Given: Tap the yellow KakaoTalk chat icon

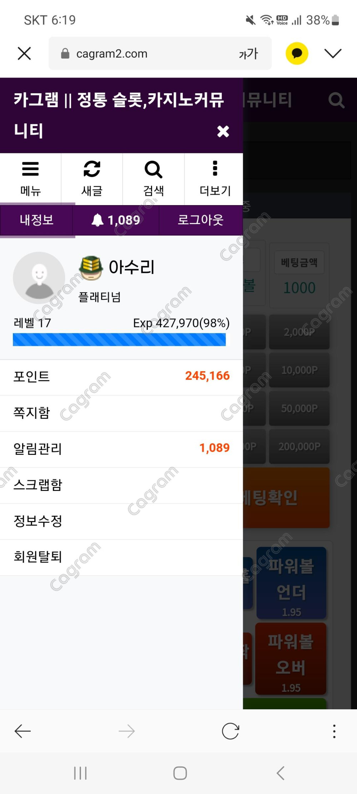Looking at the screenshot, I should tap(297, 54).
